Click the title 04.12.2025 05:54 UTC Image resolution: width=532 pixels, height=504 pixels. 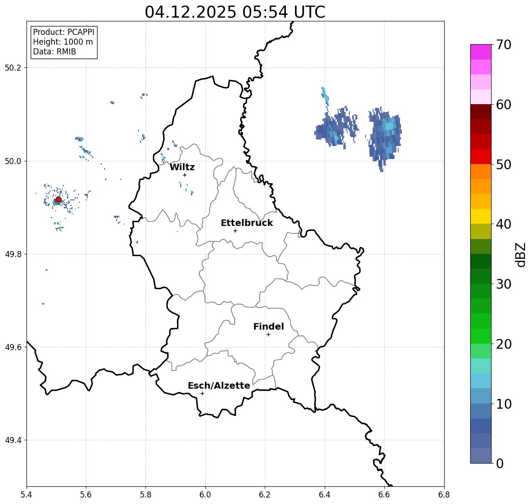click(x=235, y=12)
